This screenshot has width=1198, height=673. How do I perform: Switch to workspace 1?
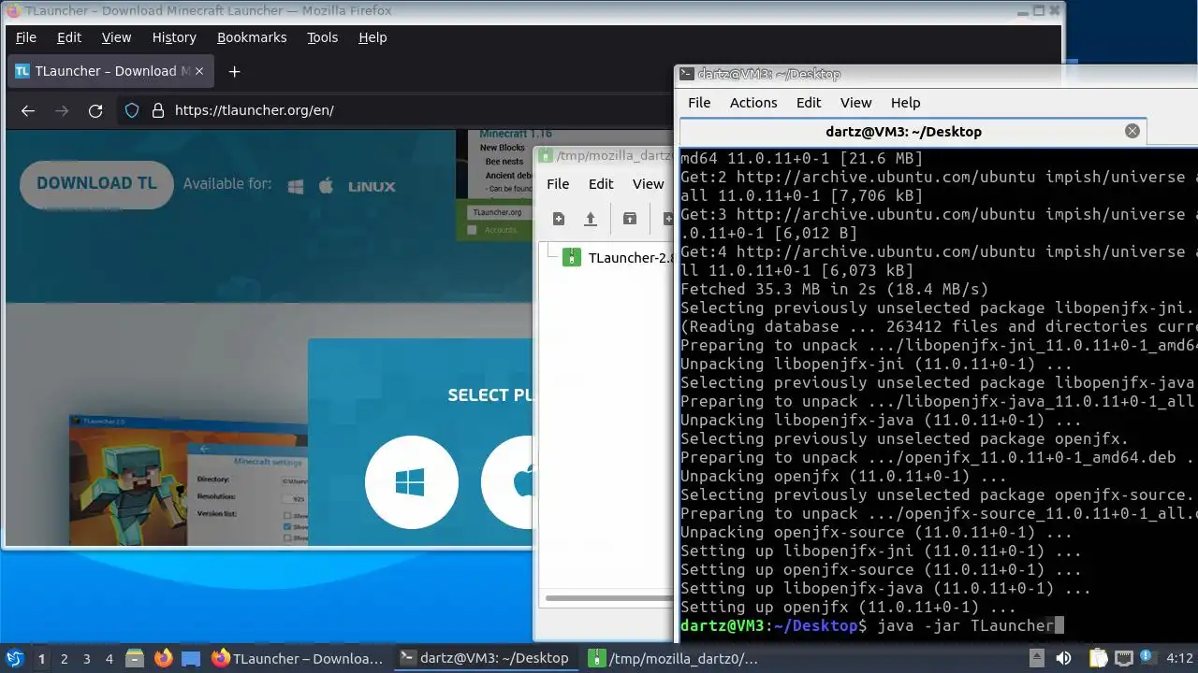tap(41, 659)
